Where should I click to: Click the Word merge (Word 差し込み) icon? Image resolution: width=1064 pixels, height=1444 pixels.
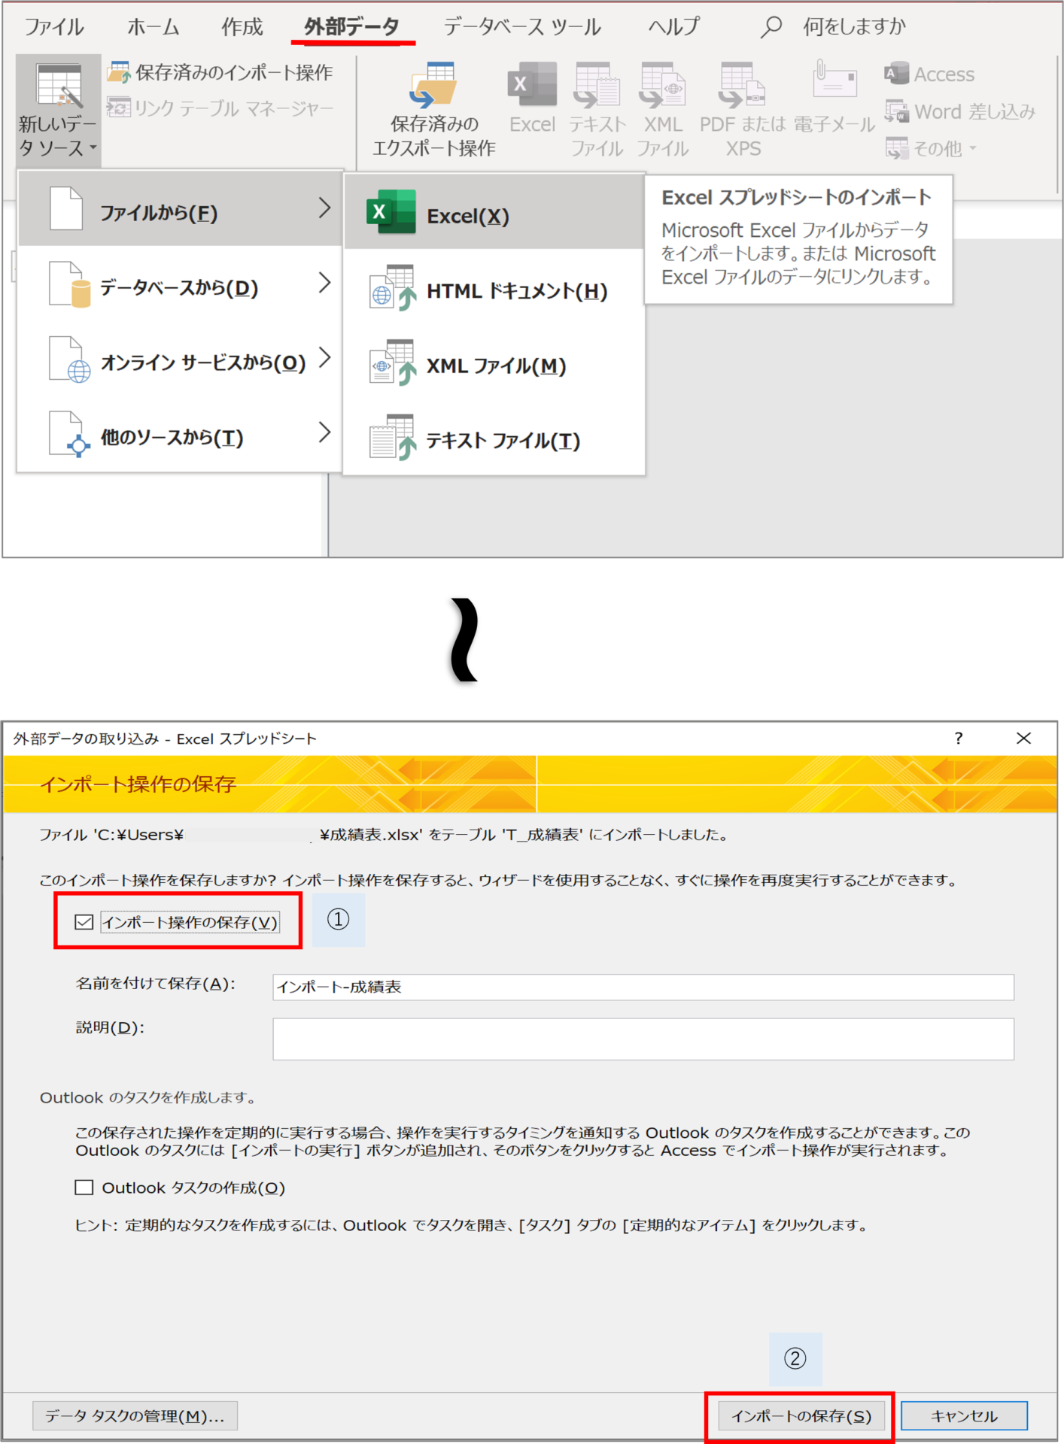897,111
